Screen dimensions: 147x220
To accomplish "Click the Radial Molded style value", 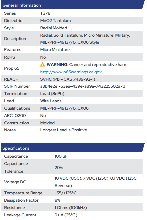I will click(54, 28).
